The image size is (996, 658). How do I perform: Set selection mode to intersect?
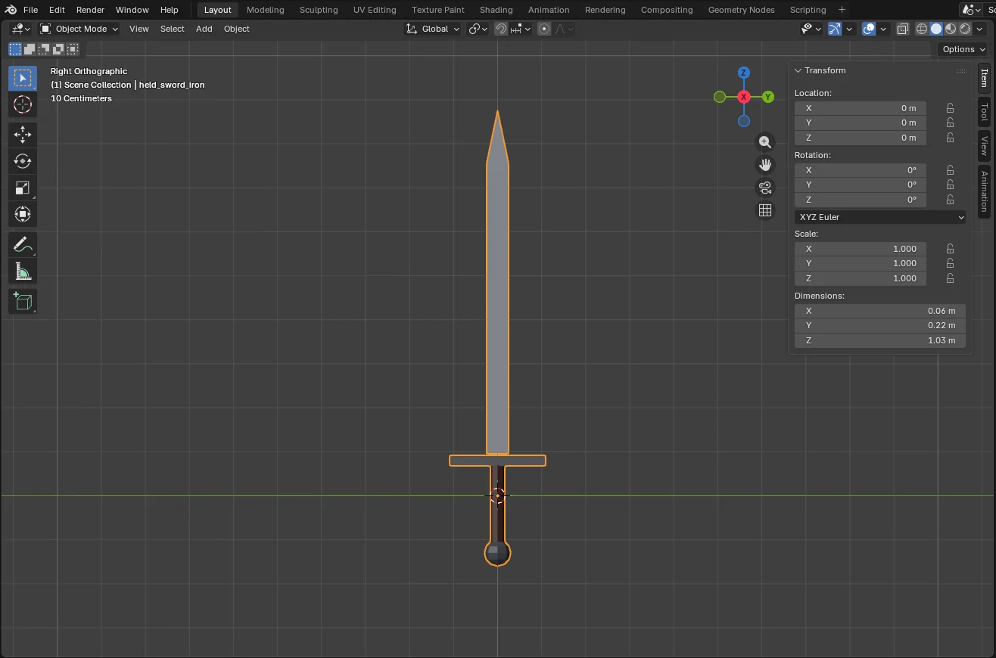(73, 49)
